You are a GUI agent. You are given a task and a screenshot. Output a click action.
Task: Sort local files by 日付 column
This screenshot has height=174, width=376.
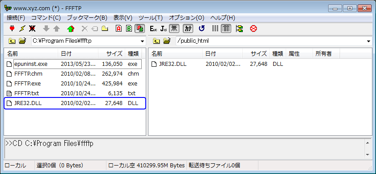(x=78, y=54)
